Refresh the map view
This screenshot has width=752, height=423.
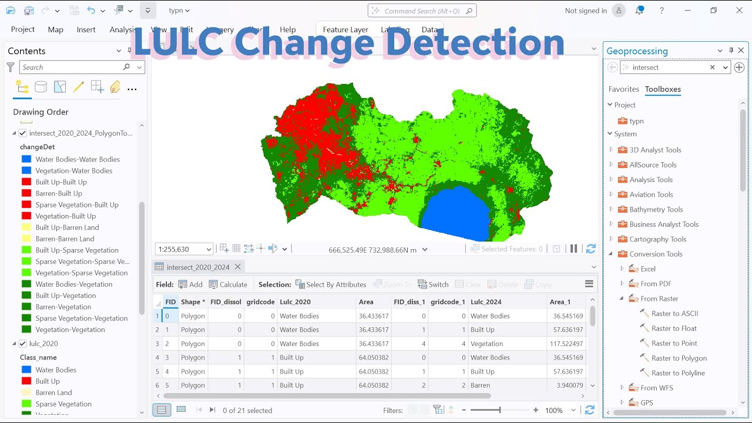click(590, 249)
